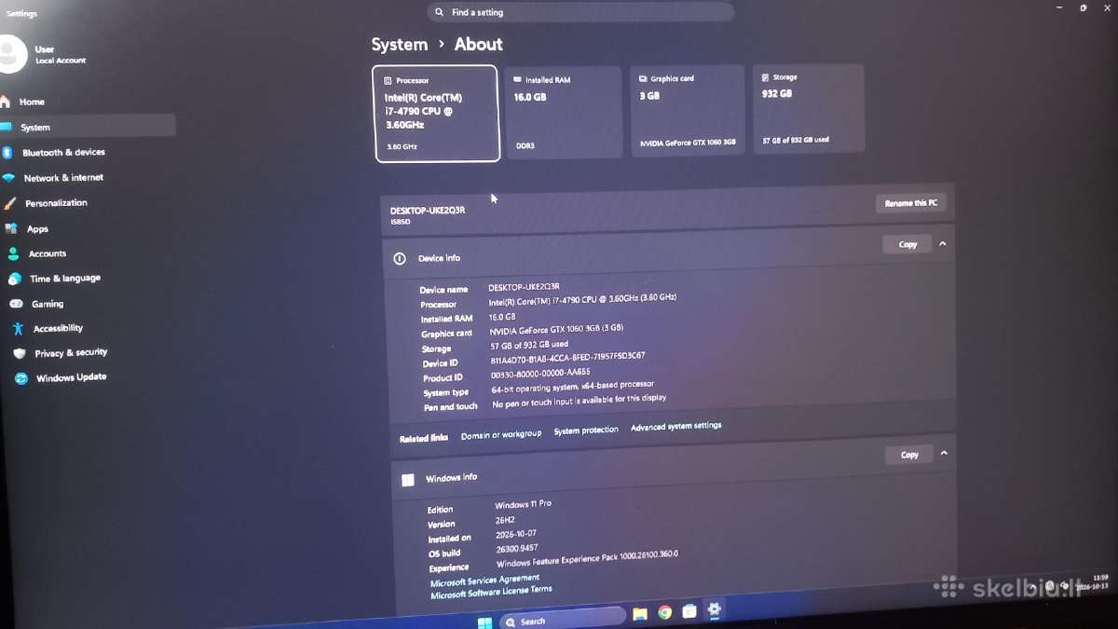Launch Google Chrome from the taskbar

[664, 612]
